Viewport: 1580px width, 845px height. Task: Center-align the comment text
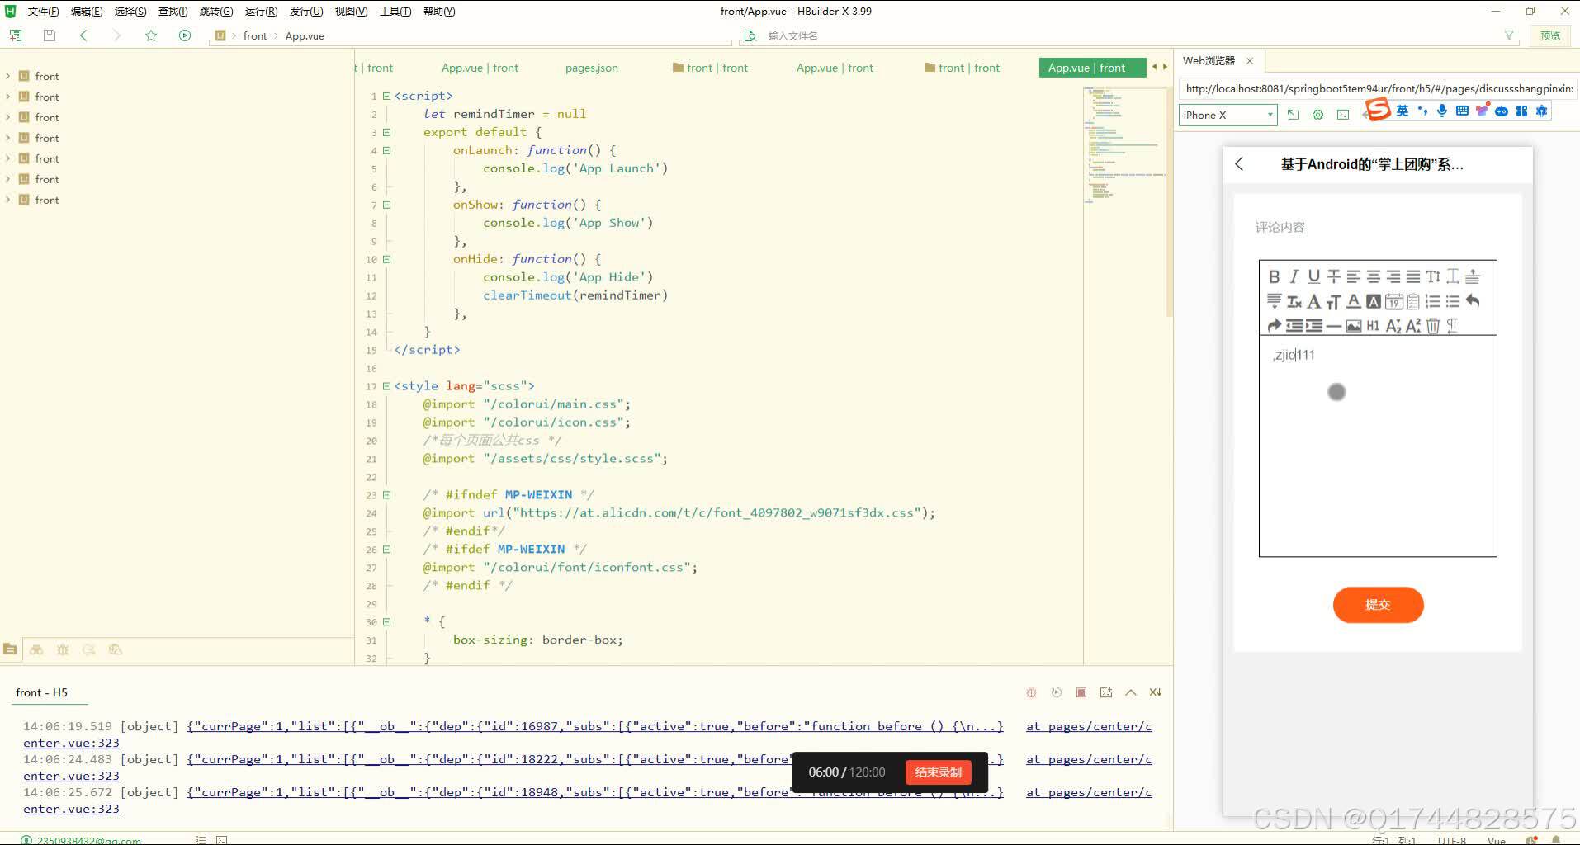tap(1374, 277)
